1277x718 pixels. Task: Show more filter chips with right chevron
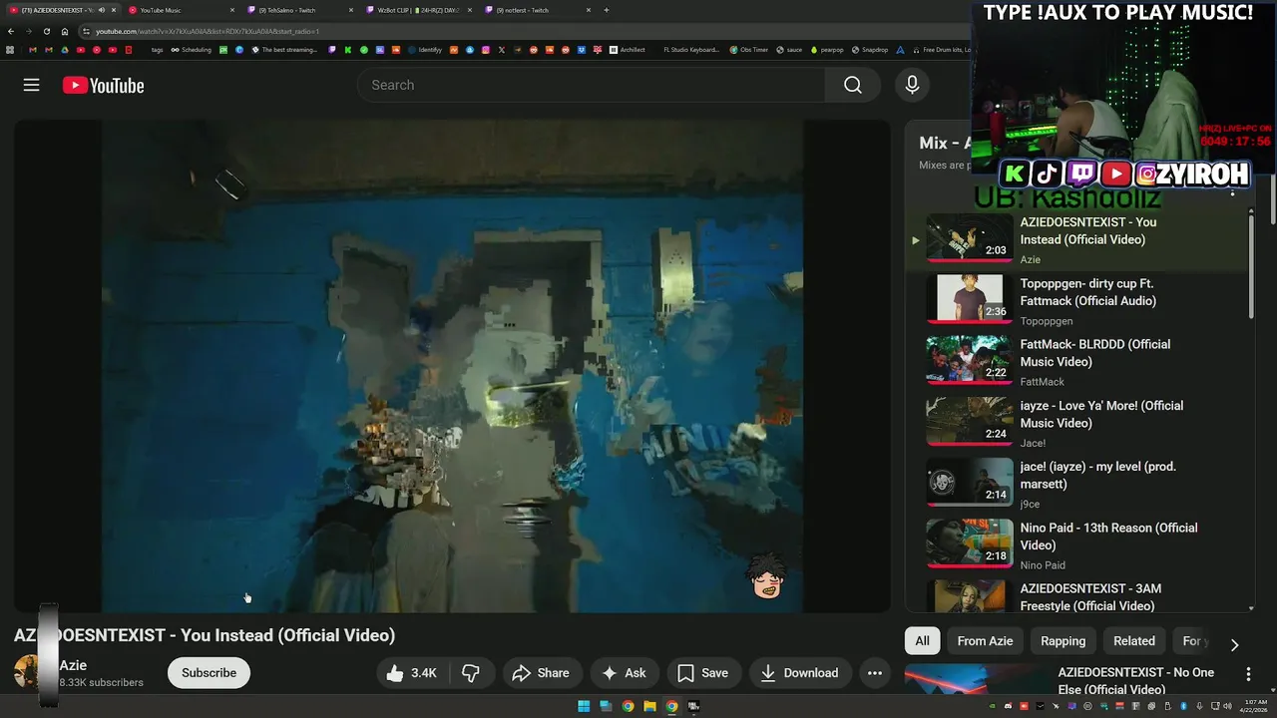[1234, 644]
